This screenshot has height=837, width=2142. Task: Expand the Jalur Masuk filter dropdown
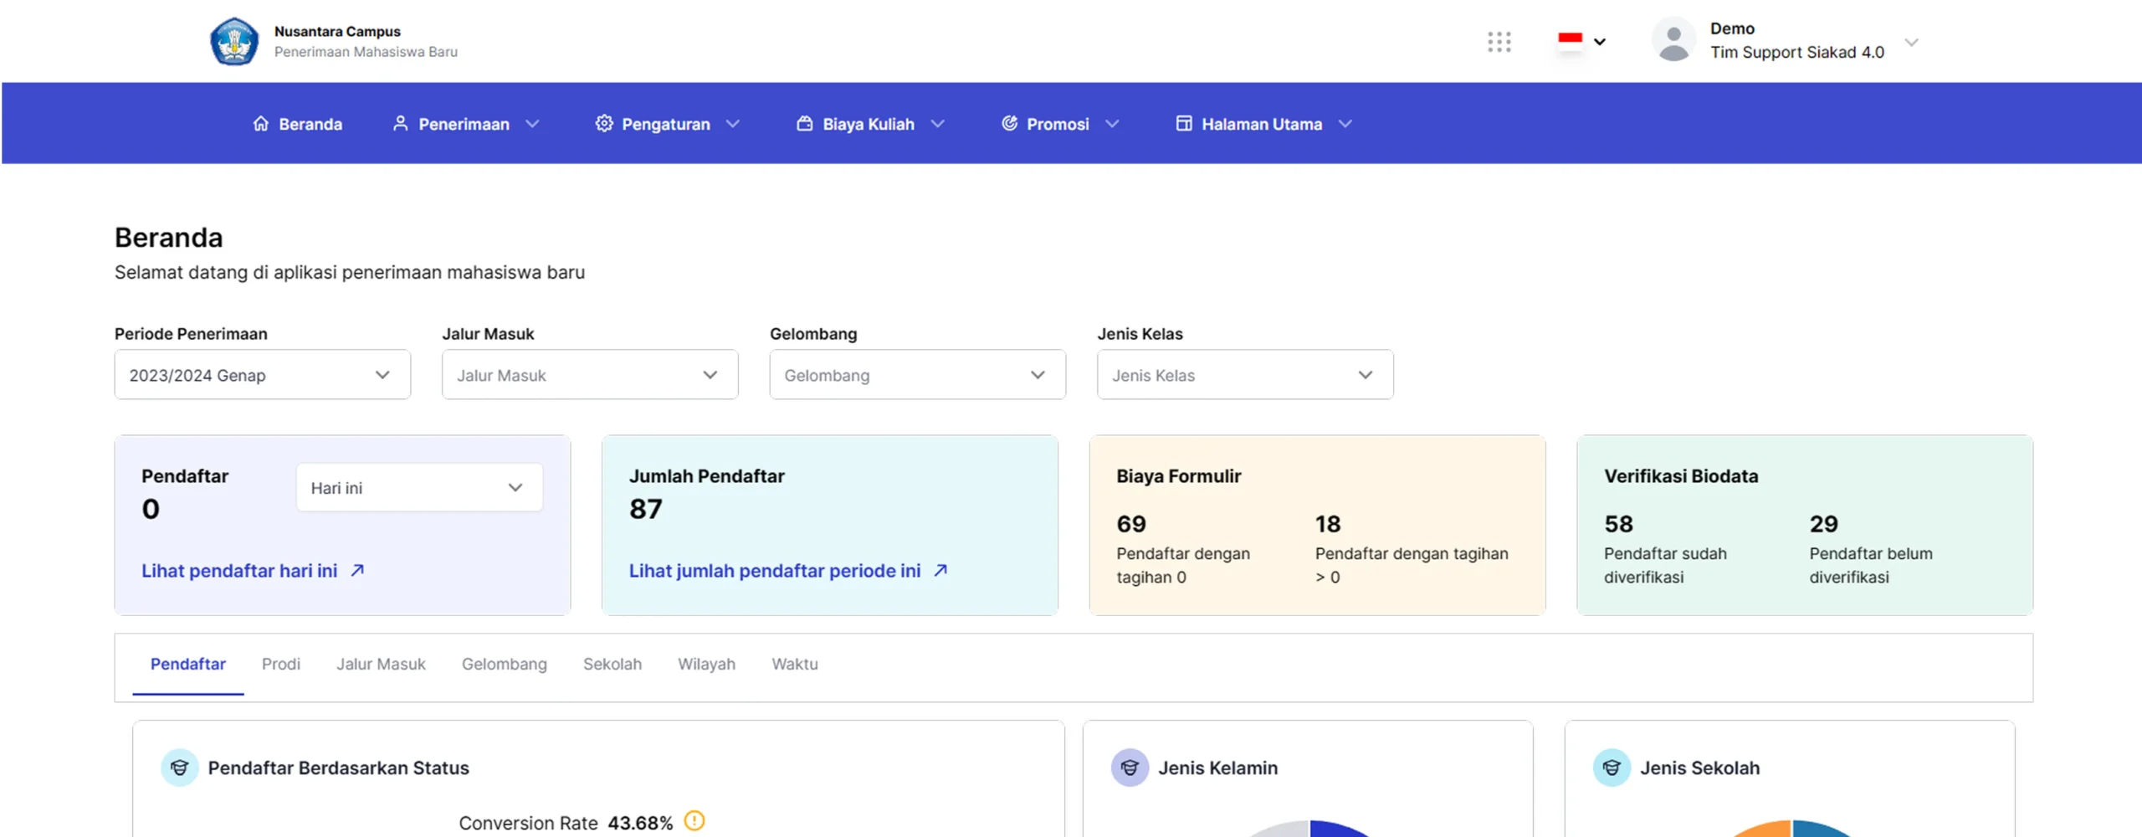click(589, 375)
